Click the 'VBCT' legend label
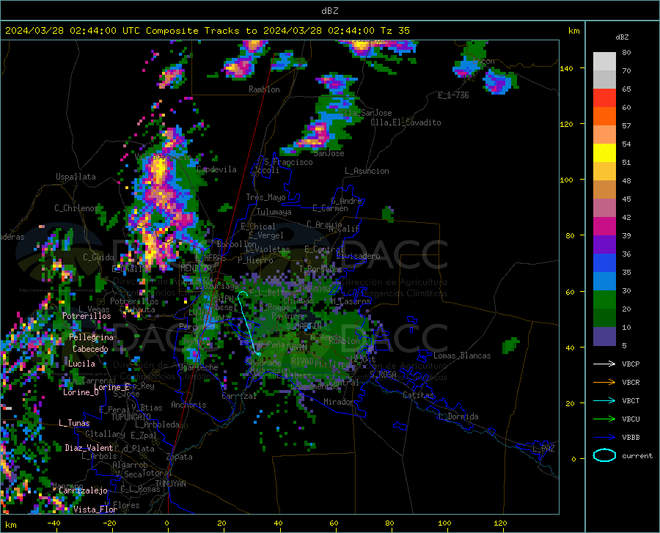The image size is (660, 533). click(x=631, y=400)
